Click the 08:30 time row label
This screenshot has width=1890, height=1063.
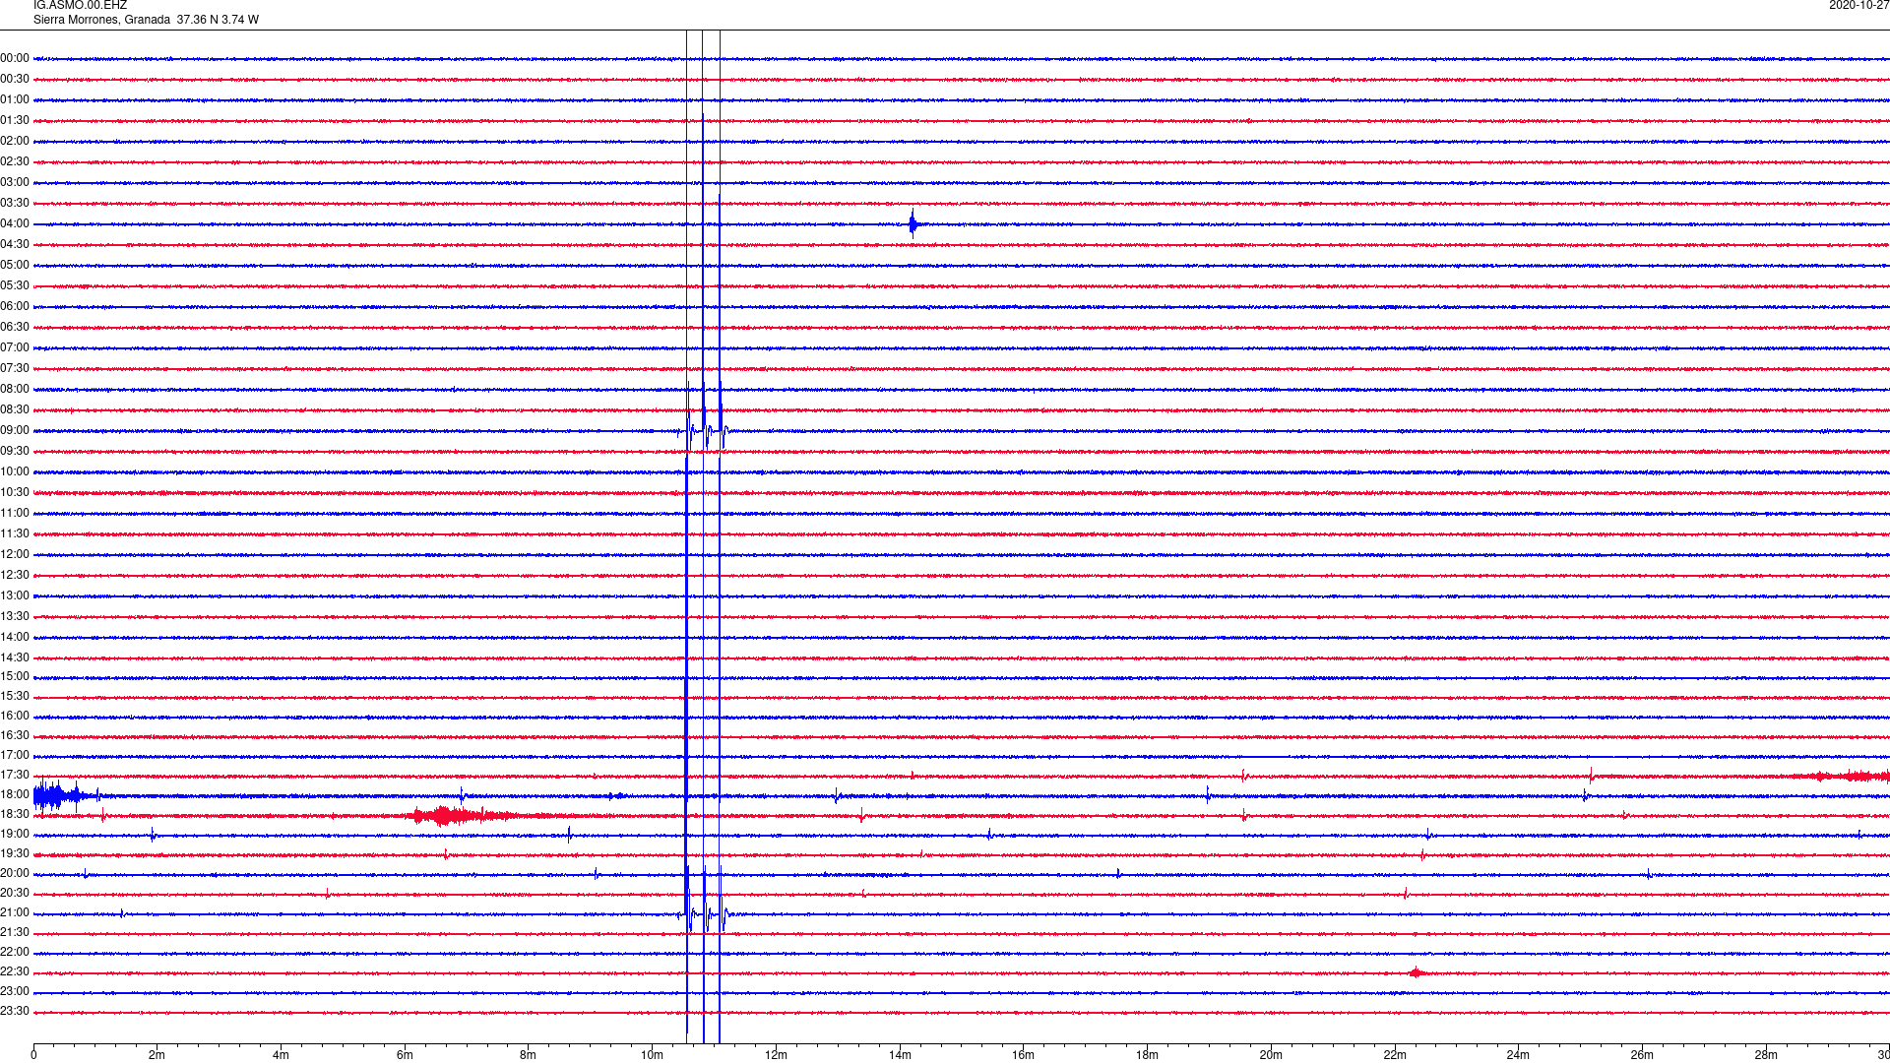pyautogui.click(x=15, y=410)
